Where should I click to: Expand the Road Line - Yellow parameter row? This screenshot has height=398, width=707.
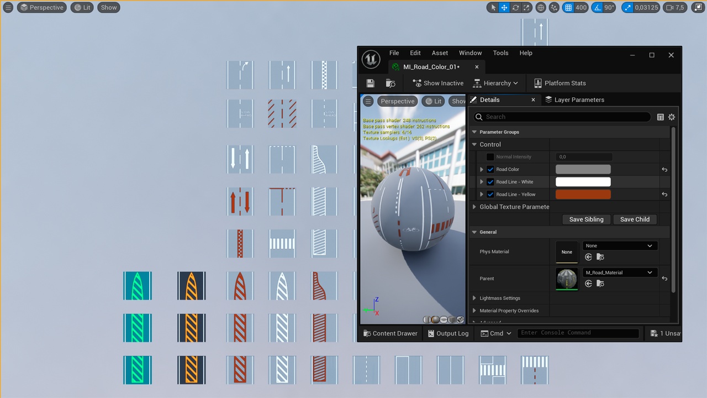pos(481,195)
